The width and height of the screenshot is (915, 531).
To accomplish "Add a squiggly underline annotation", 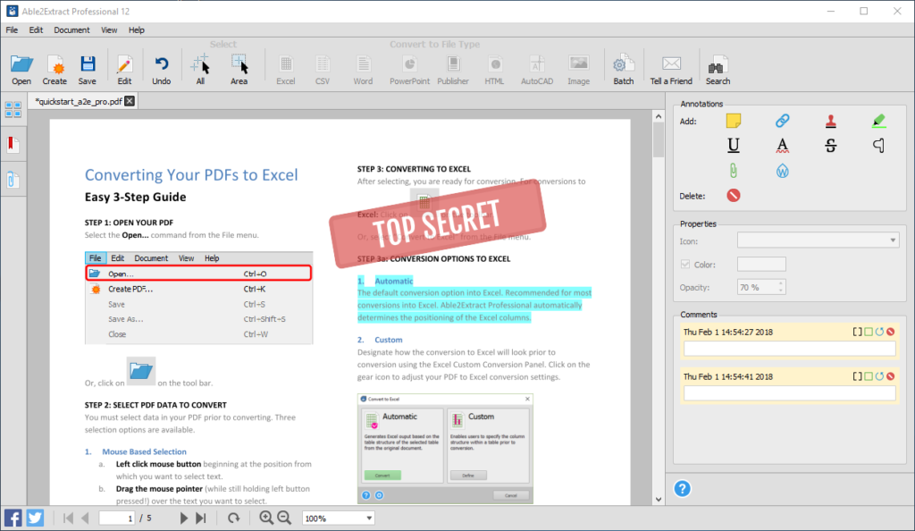I will coord(782,146).
